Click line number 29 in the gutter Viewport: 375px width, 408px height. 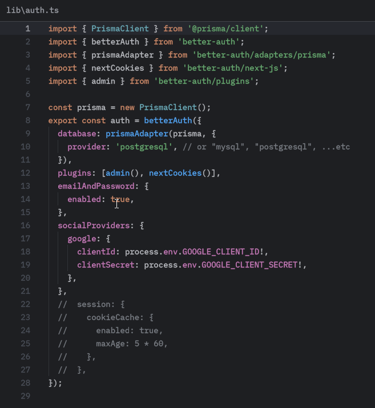(x=26, y=396)
